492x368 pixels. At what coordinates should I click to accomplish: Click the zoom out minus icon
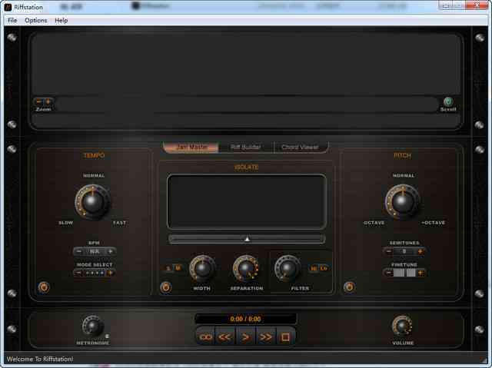38,101
